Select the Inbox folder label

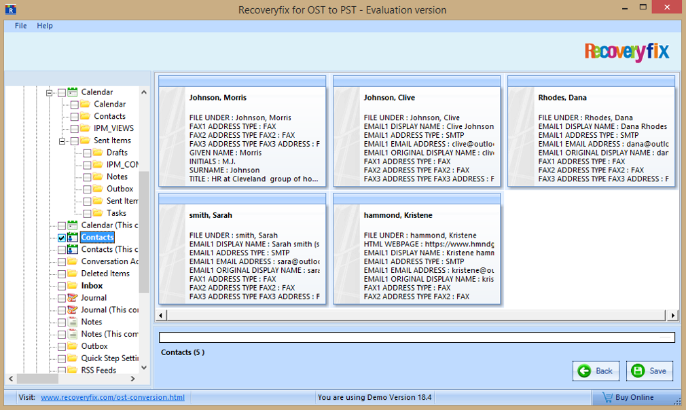[x=92, y=285]
